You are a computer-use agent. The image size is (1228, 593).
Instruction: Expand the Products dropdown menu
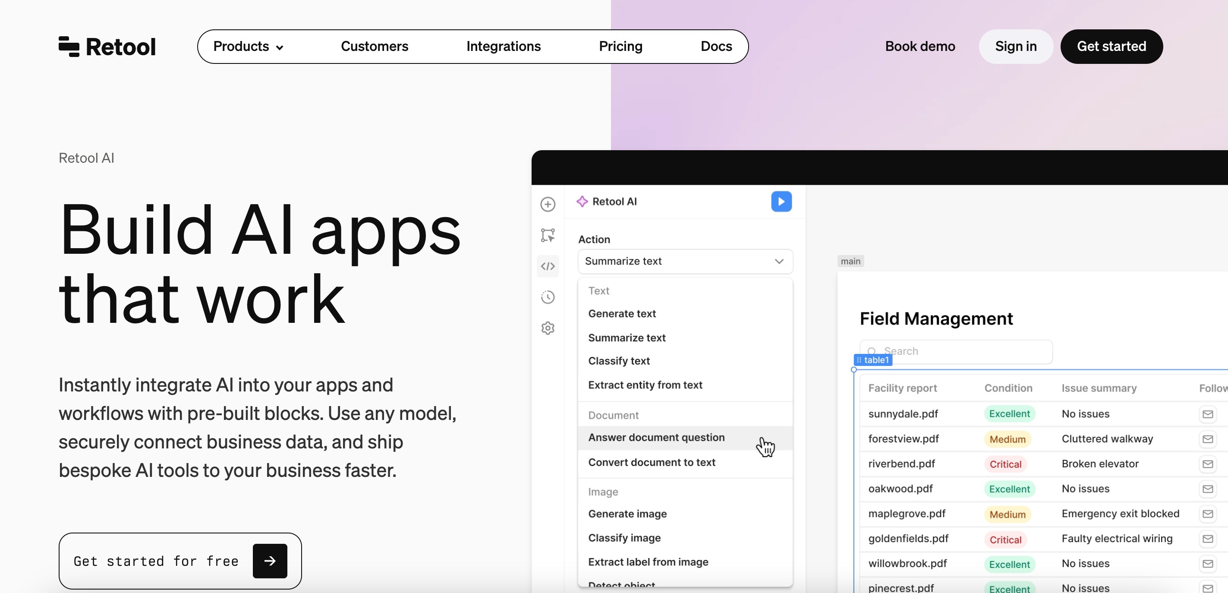click(249, 46)
